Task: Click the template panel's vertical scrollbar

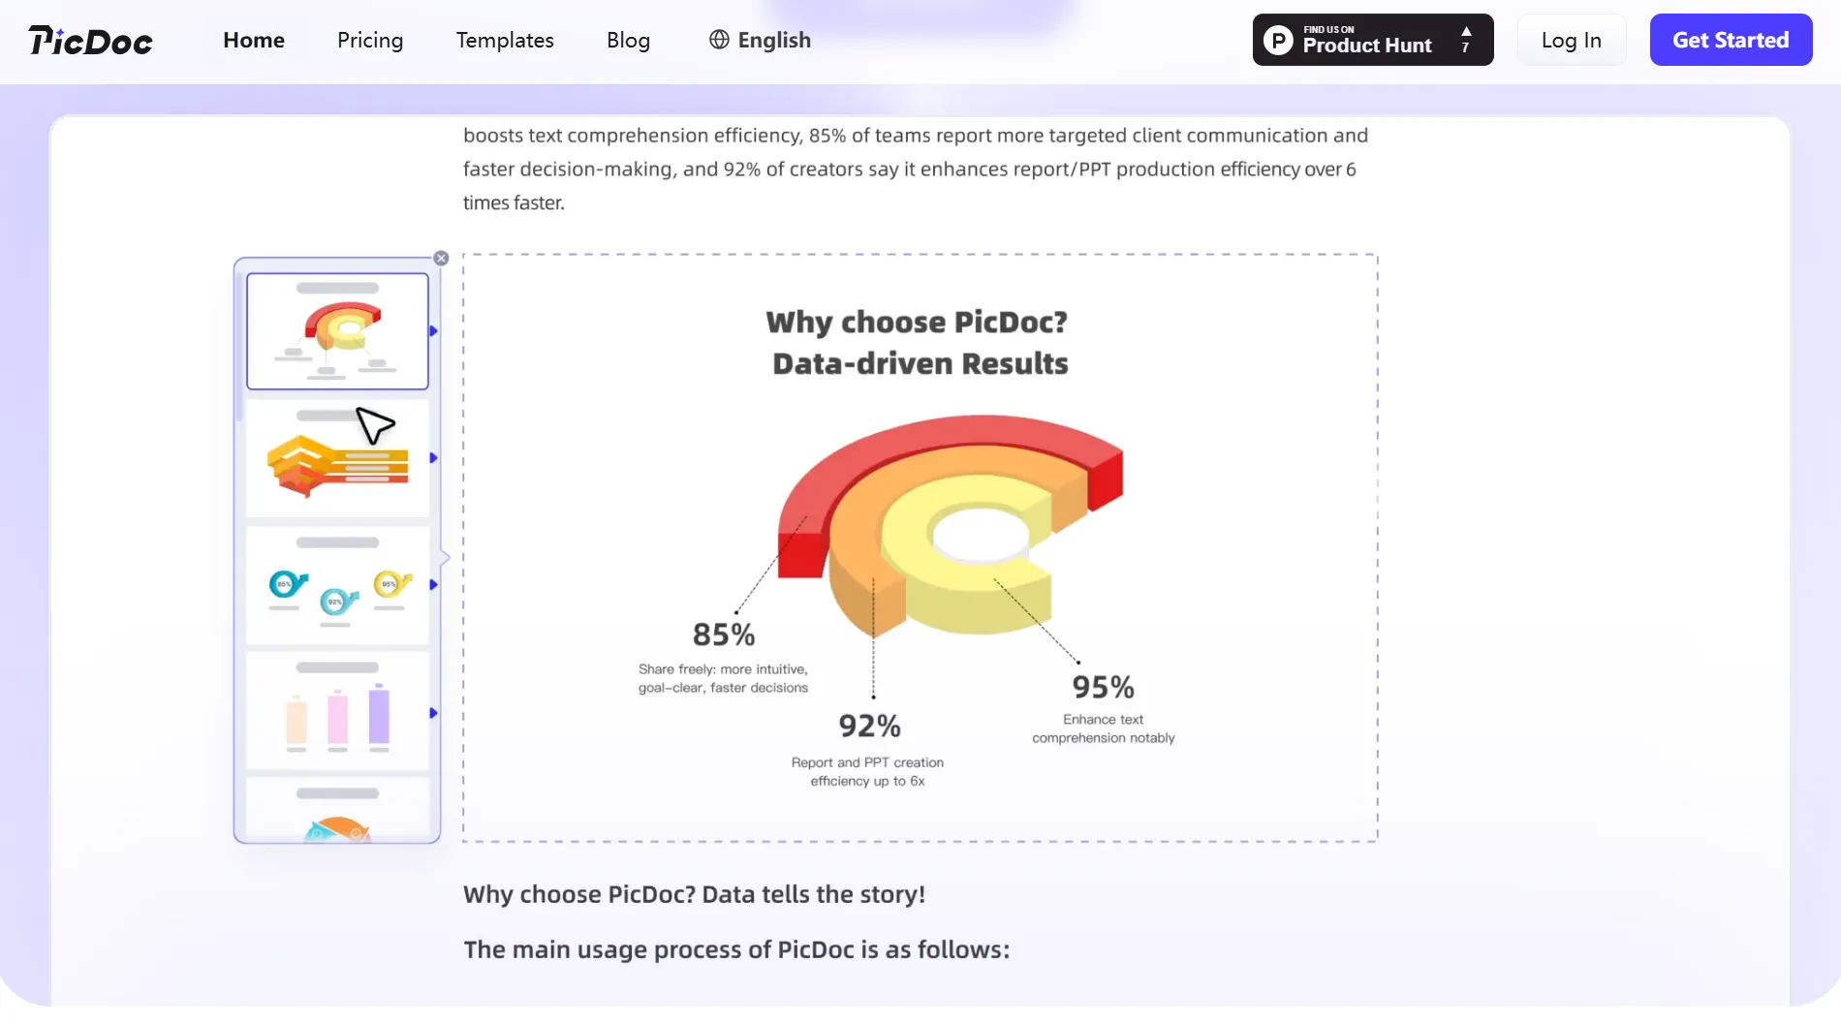Action: tap(239, 349)
